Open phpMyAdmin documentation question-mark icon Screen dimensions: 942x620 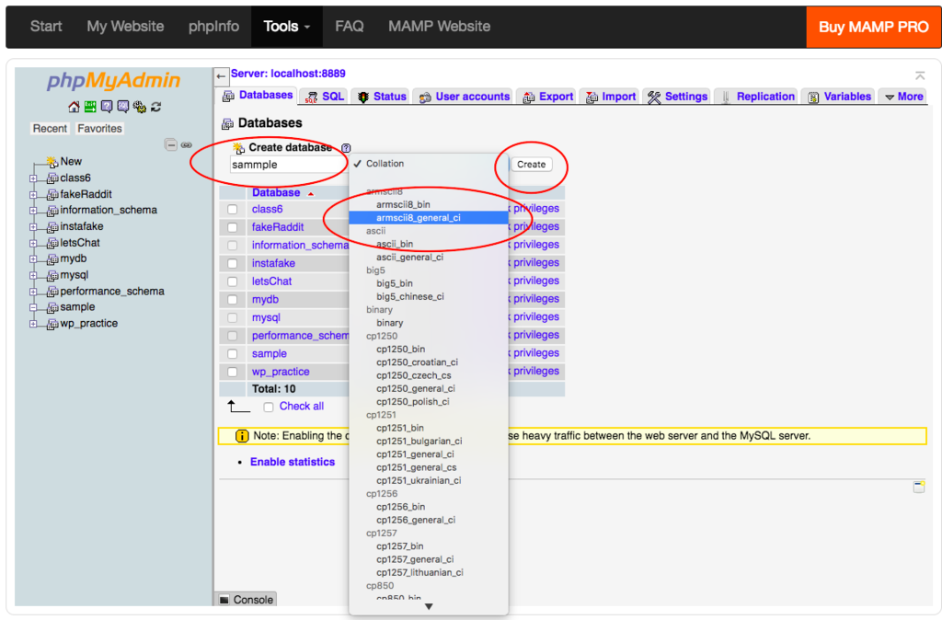pyautogui.click(x=107, y=107)
